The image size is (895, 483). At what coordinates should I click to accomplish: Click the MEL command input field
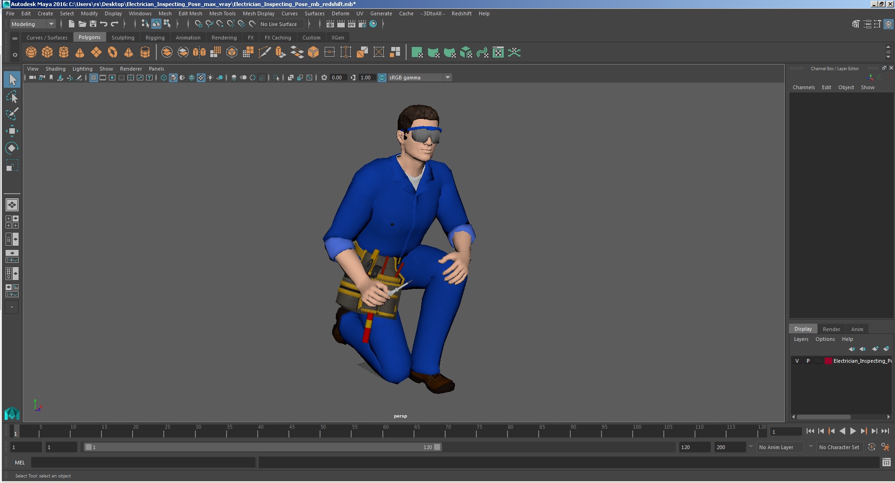click(x=143, y=463)
